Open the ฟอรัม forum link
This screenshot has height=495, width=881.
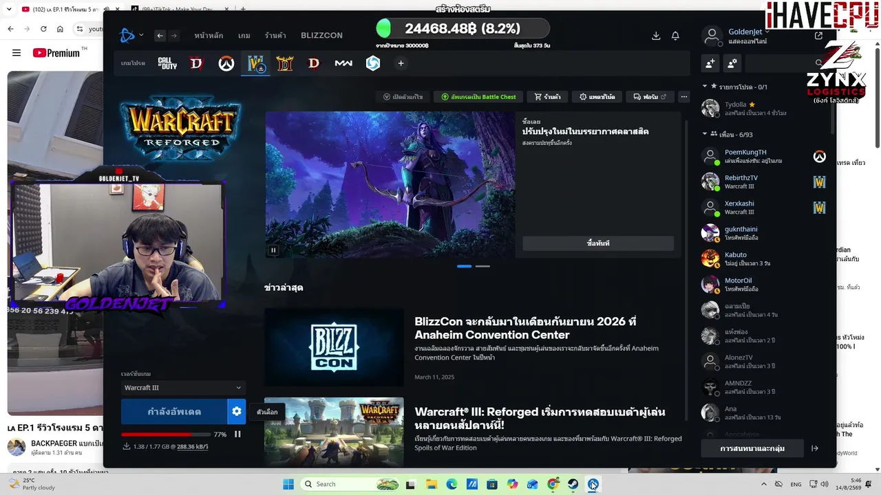pyautogui.click(x=650, y=97)
